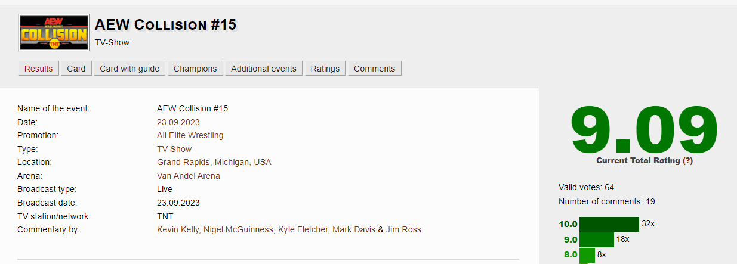Click the Van Andel Arena link
Viewport: 737px width, 264px height.
tap(189, 176)
